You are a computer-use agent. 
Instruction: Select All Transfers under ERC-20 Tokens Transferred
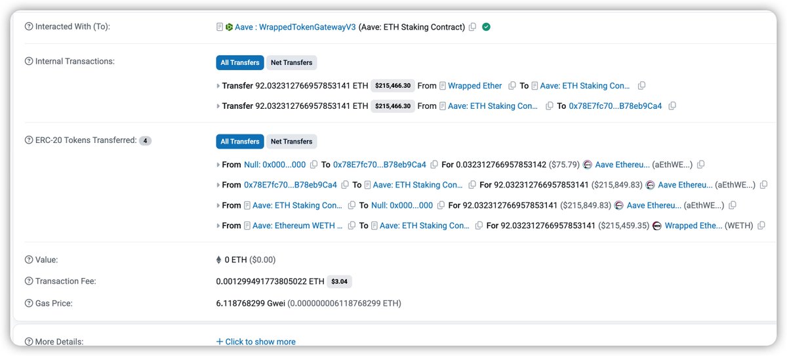240,141
